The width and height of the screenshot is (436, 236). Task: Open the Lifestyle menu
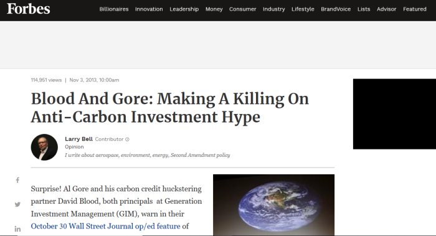303,9
